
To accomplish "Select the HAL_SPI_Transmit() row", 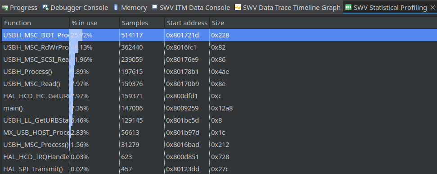I will click(219, 169).
